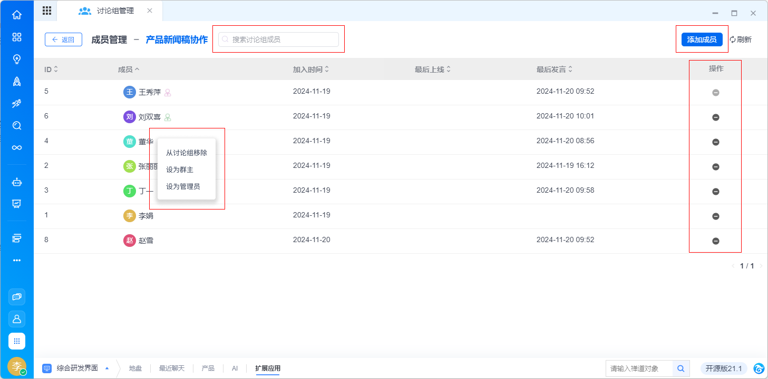This screenshot has width=768, height=379.
Task: Open the 李 user avatar at sidebar bottom
Action: [x=17, y=366]
